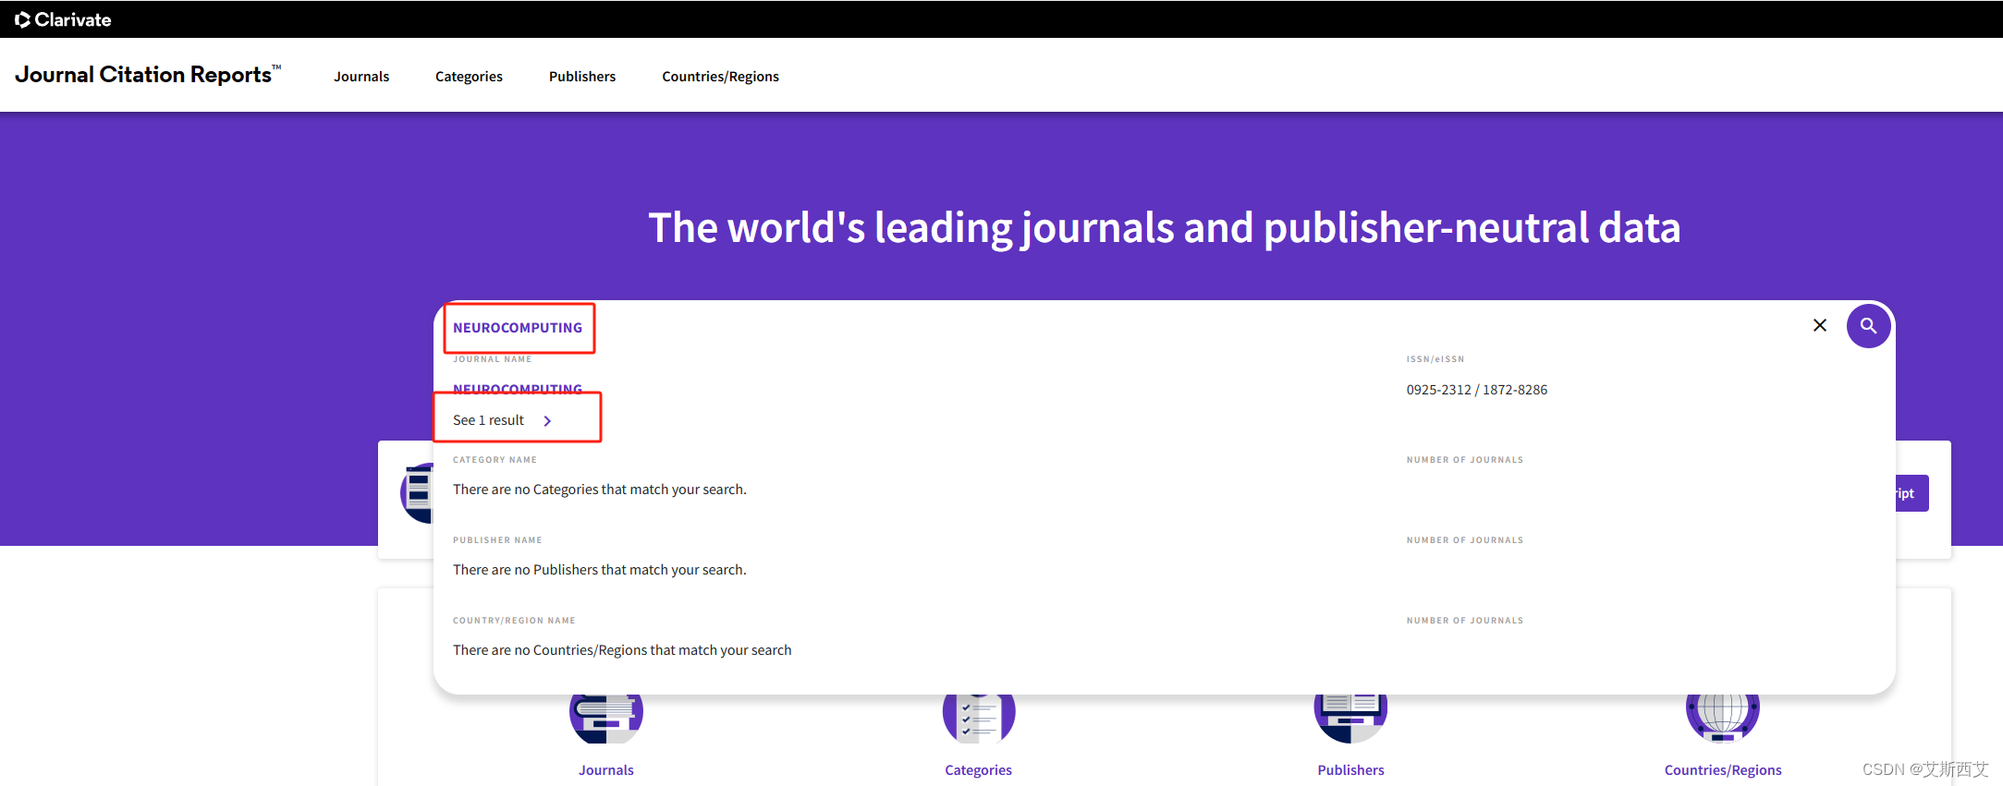
Task: Clear the search with the X icon
Action: [1820, 325]
